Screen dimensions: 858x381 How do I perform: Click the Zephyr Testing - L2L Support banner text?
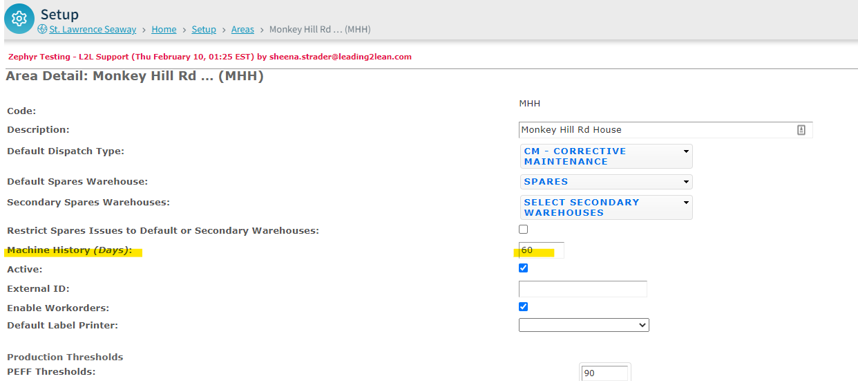click(210, 57)
